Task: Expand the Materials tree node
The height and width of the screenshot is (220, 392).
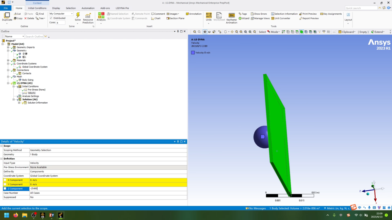Action: point(8,60)
